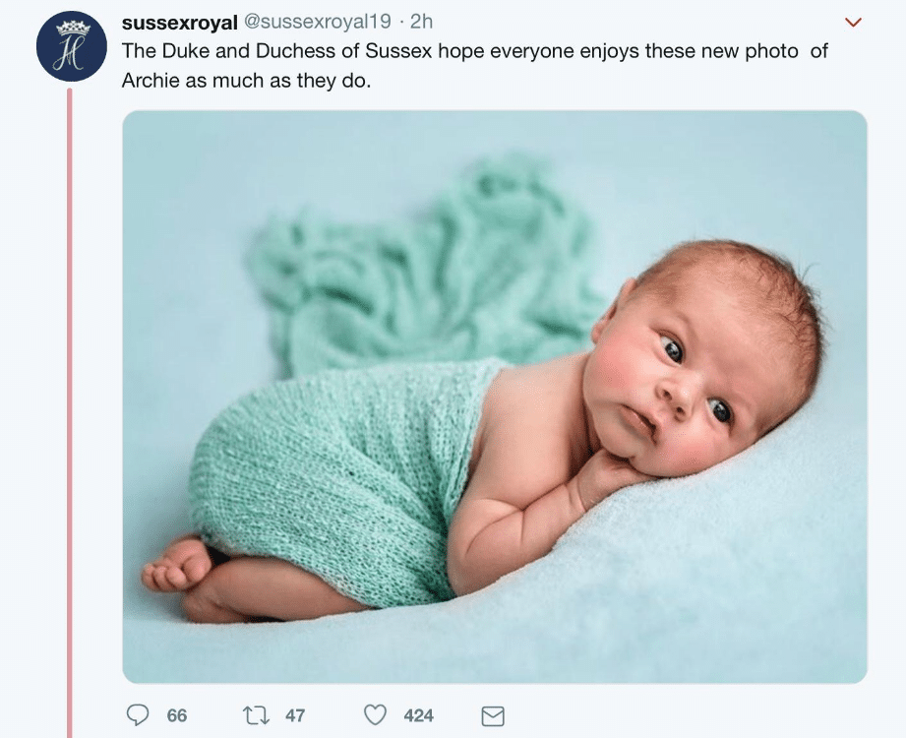Click the word "Archie" in the tweet

pyautogui.click(x=151, y=81)
